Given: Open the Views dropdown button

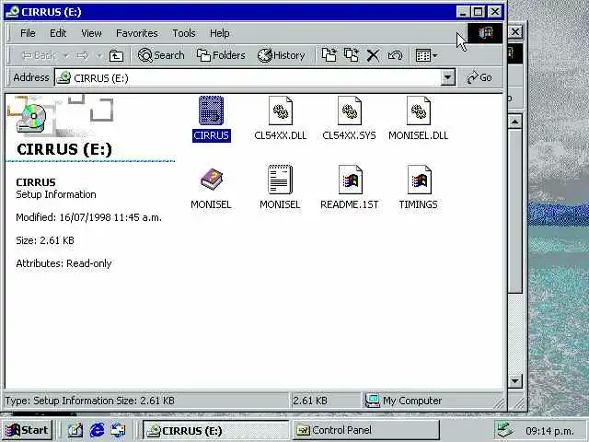Looking at the screenshot, I should [426, 55].
